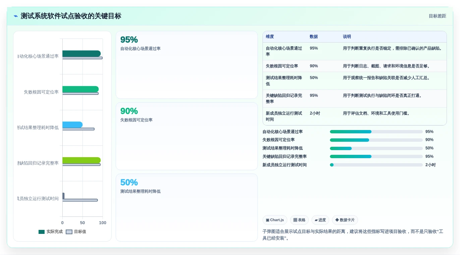This screenshot has width=460, height=255.
Task: Click table cell 新成员独立运行测试时间
Action: click(x=284, y=116)
